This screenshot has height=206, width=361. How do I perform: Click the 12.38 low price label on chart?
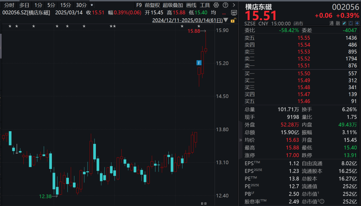(x=45, y=196)
